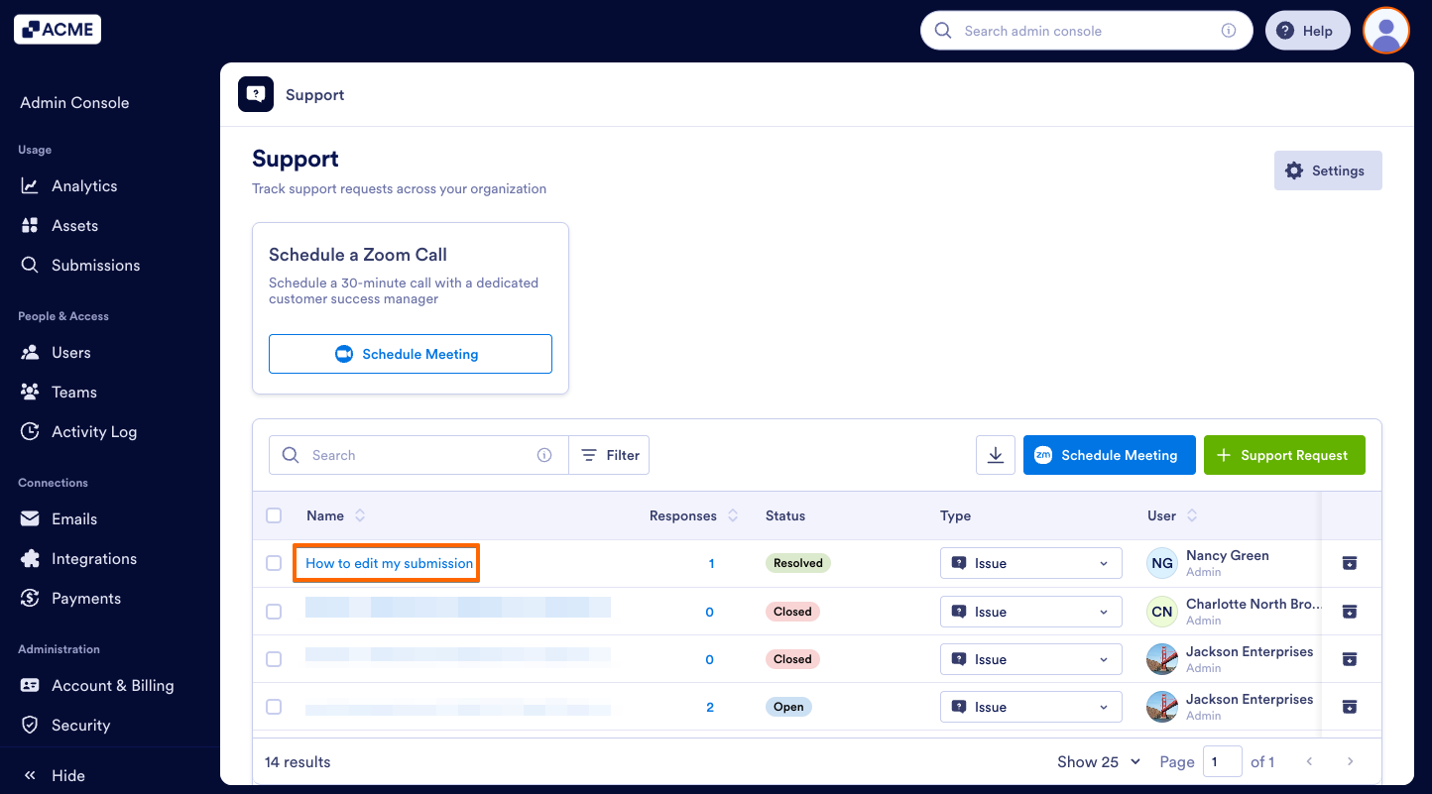This screenshot has height=794, width=1432.
Task: Click the CN avatar for Charlotte North
Action: tap(1162, 612)
